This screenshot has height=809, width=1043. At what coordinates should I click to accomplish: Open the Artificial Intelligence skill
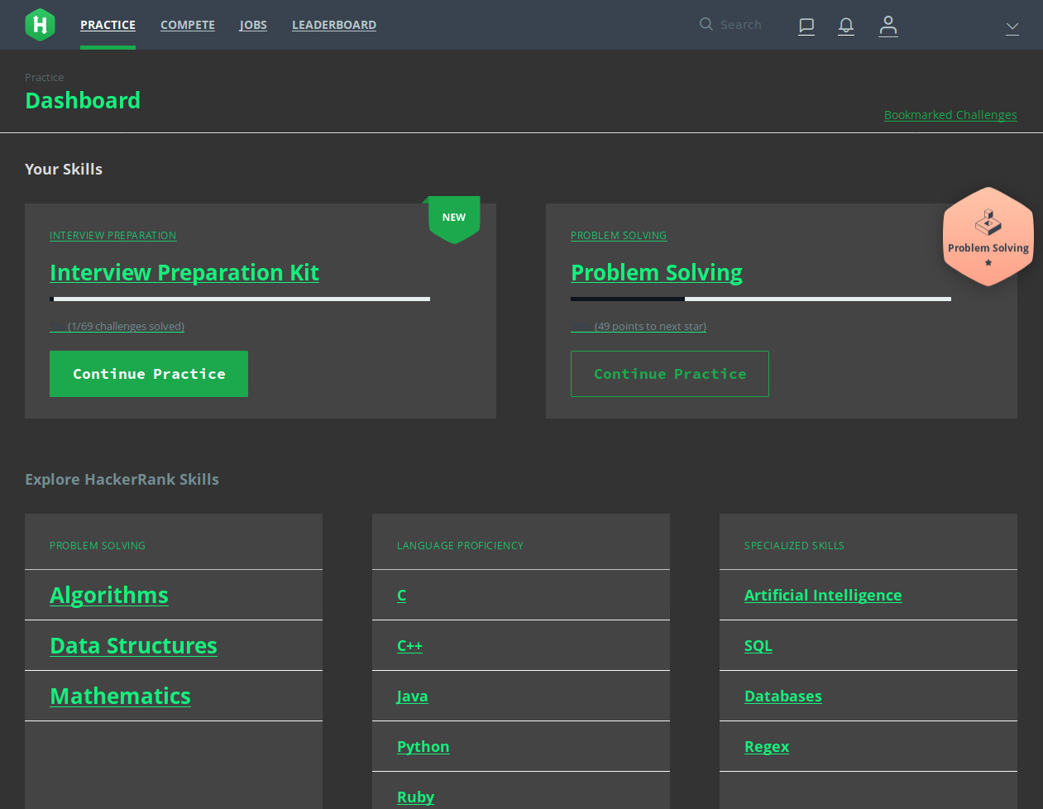(823, 595)
